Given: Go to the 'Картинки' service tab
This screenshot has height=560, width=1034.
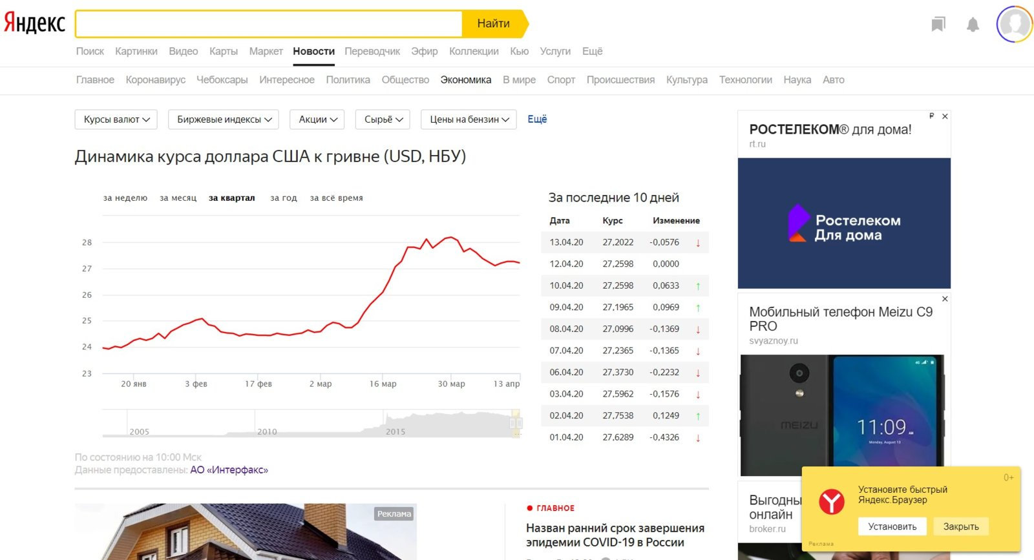Looking at the screenshot, I should (136, 52).
